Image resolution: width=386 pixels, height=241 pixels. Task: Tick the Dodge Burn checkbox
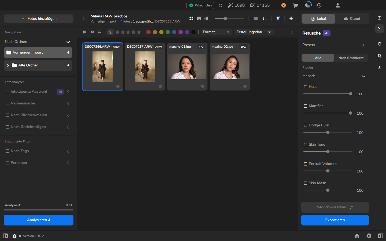pyautogui.click(x=306, y=125)
